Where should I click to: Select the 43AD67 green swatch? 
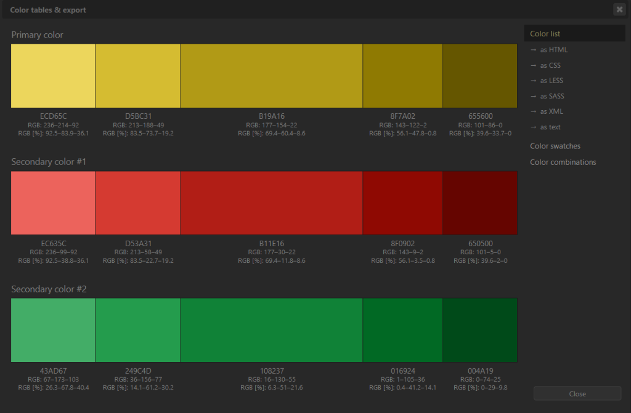[52, 330]
